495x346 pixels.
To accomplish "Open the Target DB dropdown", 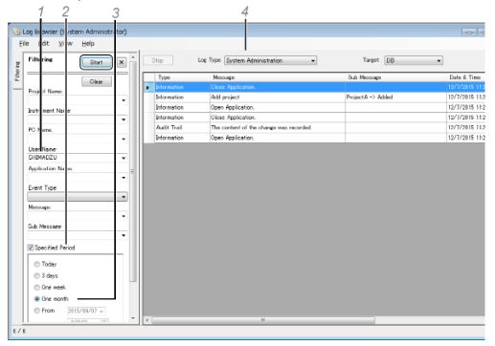I will click(x=414, y=60).
